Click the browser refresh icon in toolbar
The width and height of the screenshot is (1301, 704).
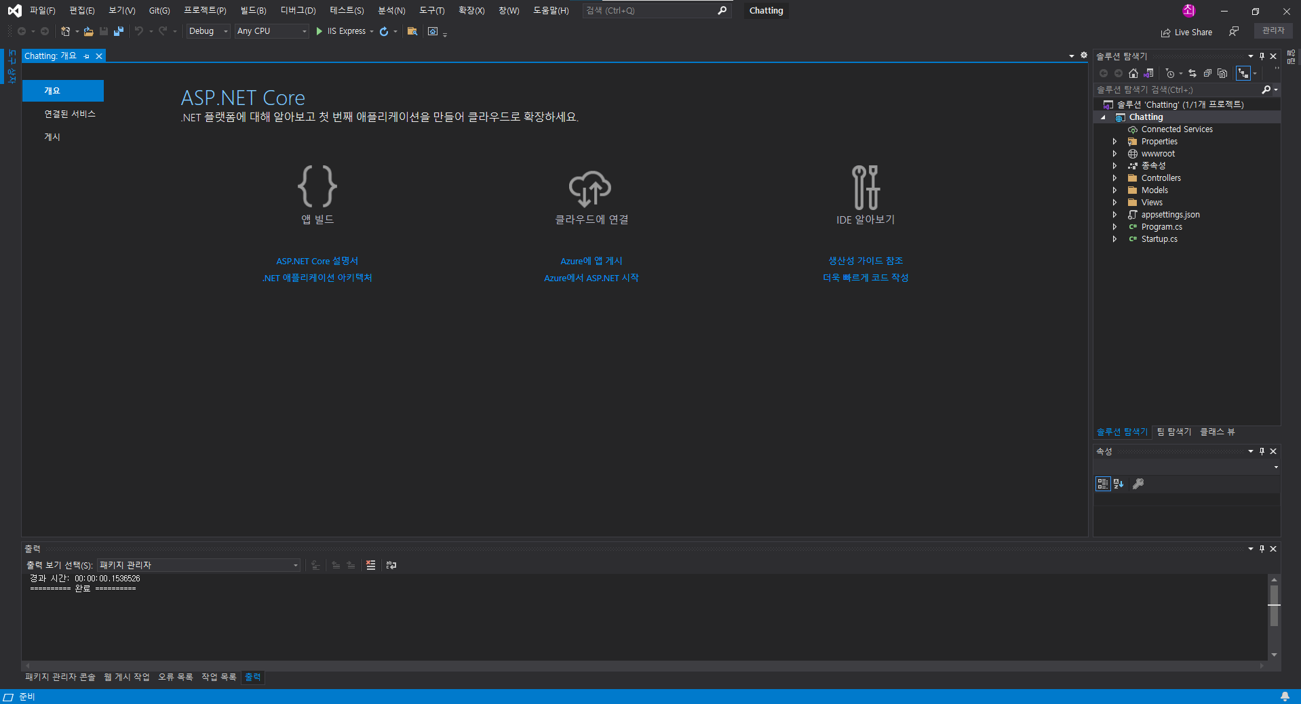point(384,31)
